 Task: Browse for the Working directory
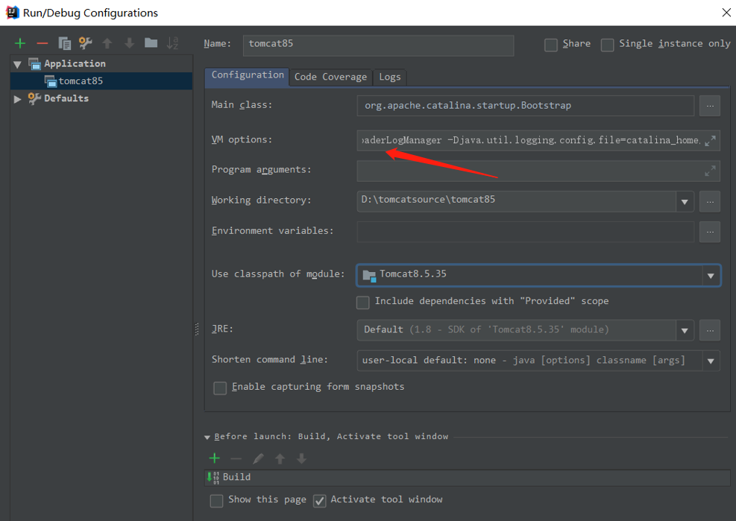click(710, 202)
